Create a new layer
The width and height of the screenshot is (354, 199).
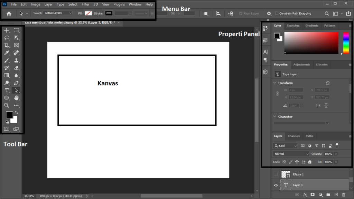336,195
